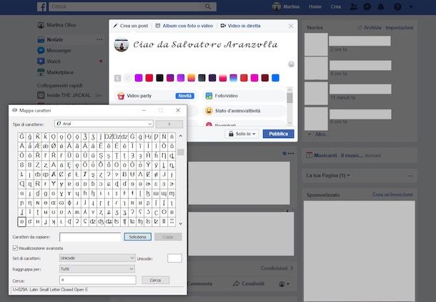Collapse background swatches with left arrow
The height and width of the screenshot is (302, 436).
(x=118, y=78)
